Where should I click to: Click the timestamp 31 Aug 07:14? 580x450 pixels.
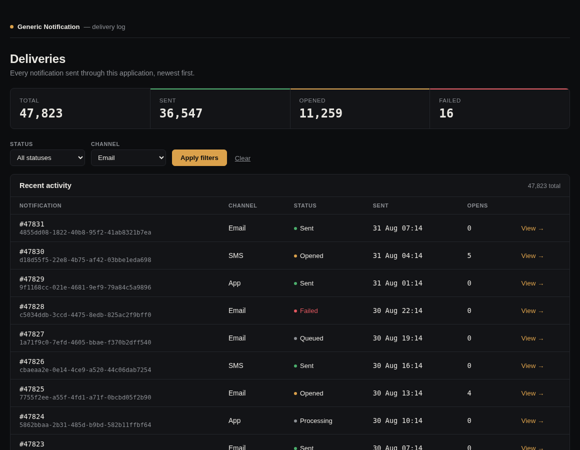pos(397,228)
